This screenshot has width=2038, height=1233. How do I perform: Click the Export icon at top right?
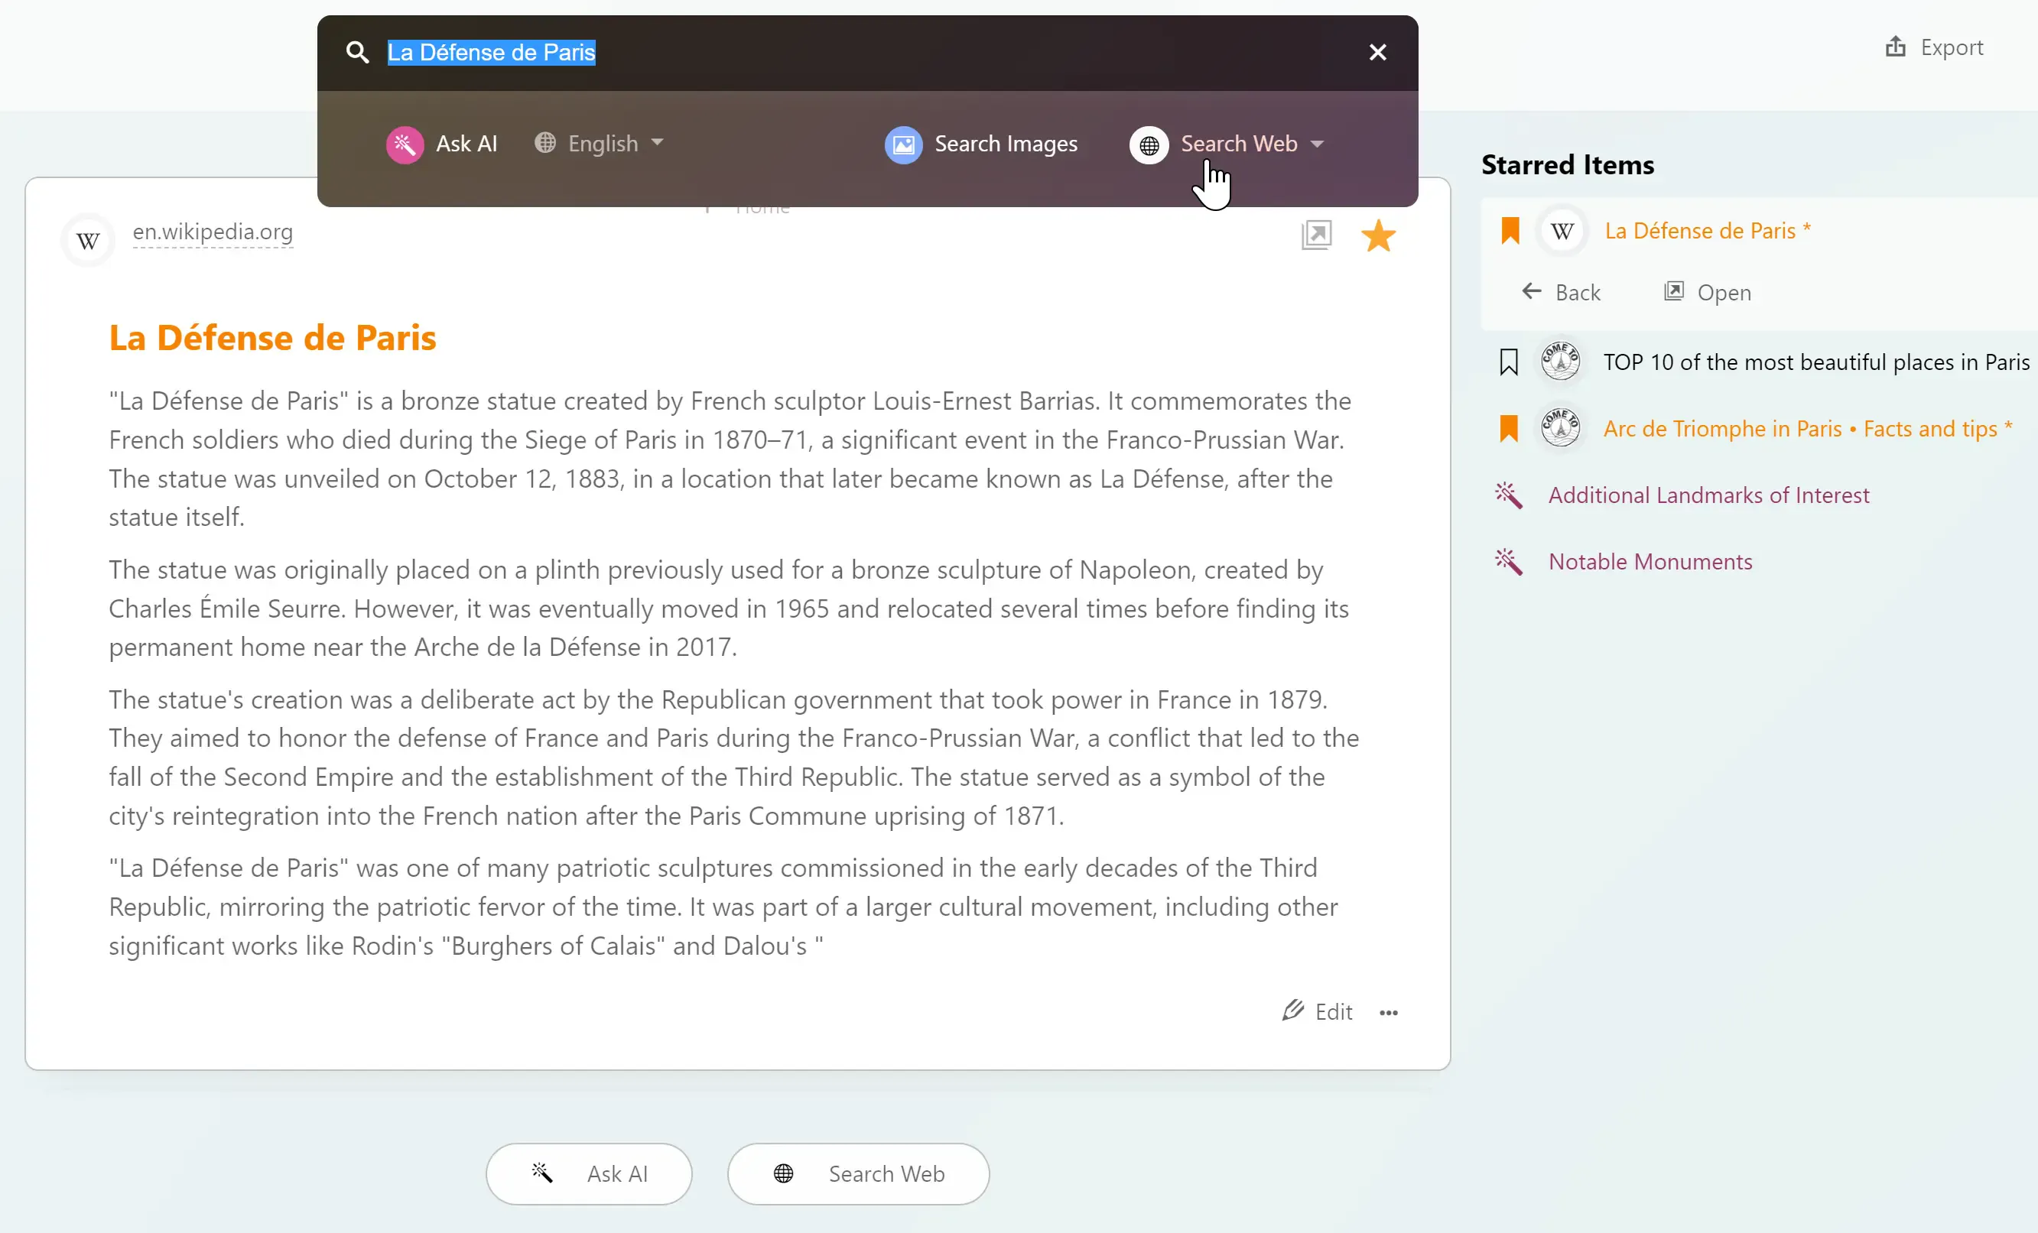pos(1895,47)
